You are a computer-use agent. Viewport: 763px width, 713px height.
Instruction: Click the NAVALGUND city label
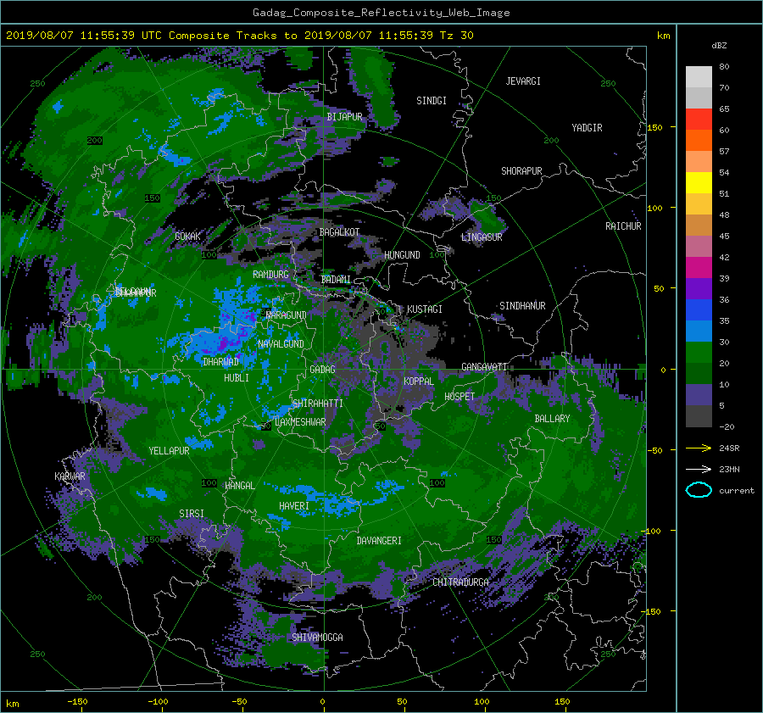coord(281,344)
